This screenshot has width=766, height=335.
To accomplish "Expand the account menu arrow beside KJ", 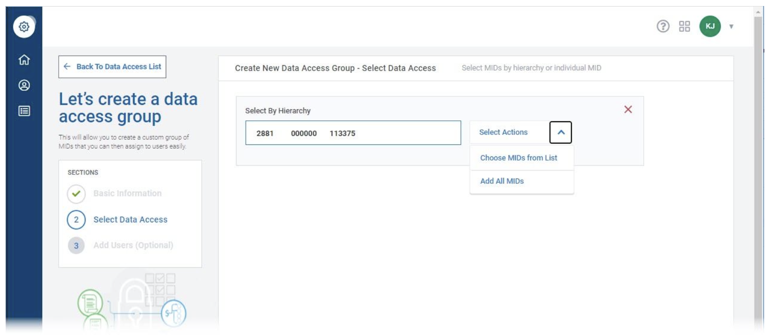I will [x=731, y=27].
